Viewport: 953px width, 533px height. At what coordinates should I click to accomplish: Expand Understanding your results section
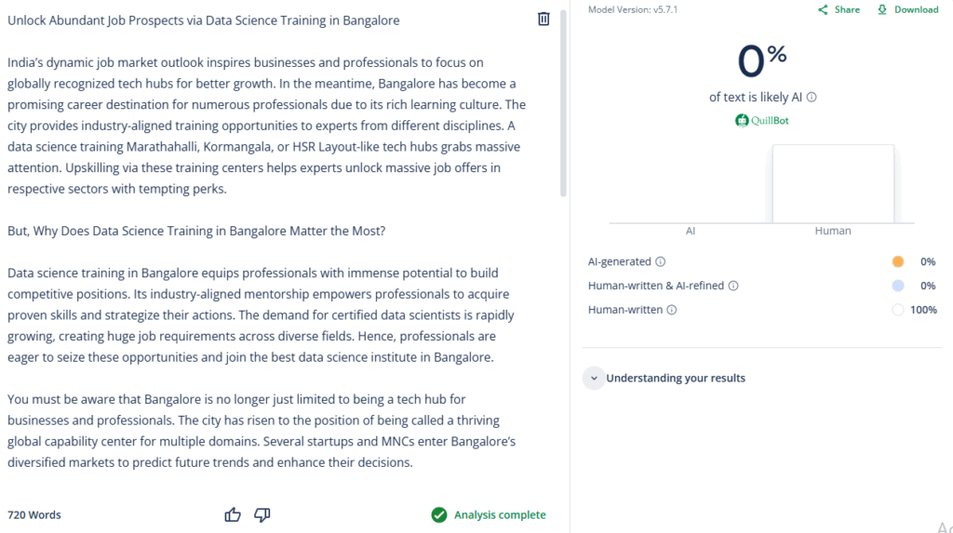click(x=594, y=379)
